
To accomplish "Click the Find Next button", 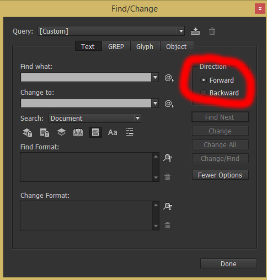I will 220,117.
